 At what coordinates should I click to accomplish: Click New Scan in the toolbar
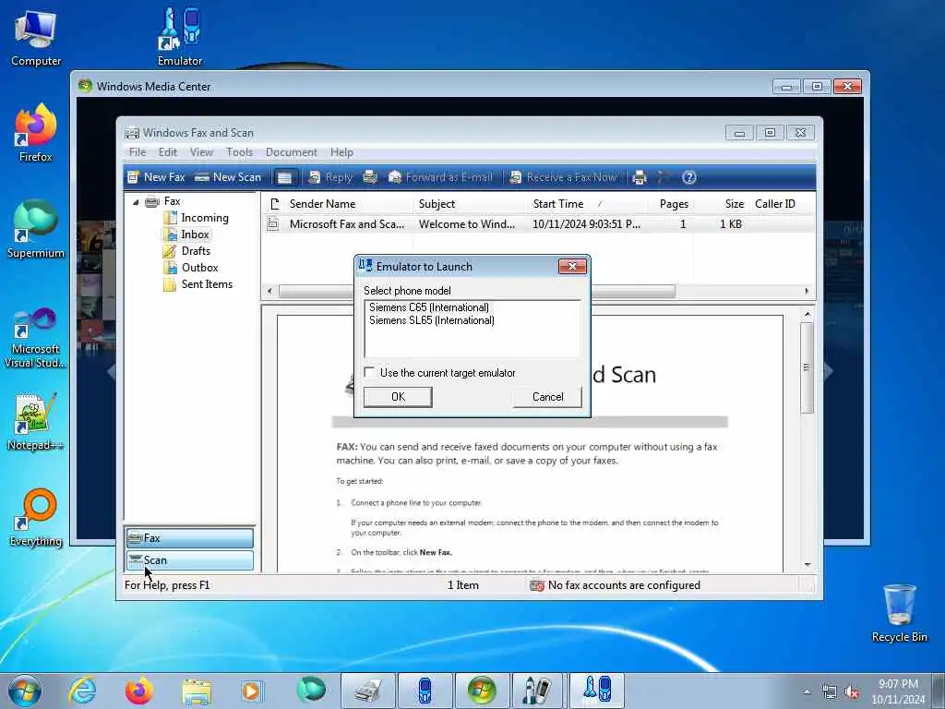pos(228,177)
